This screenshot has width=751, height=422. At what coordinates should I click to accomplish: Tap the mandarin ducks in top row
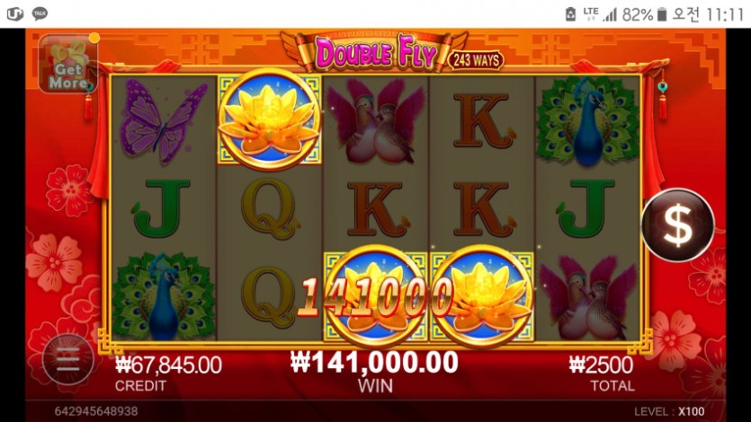[376, 121]
